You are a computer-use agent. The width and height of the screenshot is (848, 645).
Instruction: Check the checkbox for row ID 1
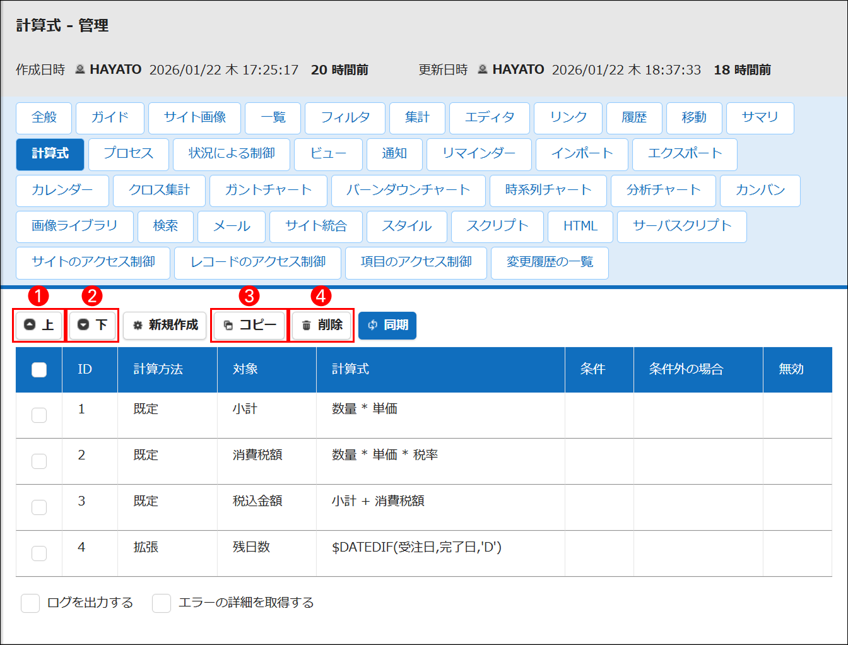click(x=39, y=415)
